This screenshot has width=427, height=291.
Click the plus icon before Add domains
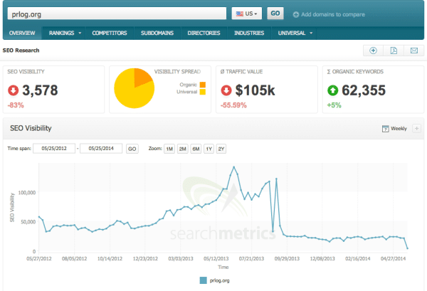pos(296,15)
